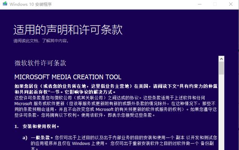The height and width of the screenshot is (150, 239).
Task: Click the bold paragraph starting 如果您居住
Action: click(116, 89)
